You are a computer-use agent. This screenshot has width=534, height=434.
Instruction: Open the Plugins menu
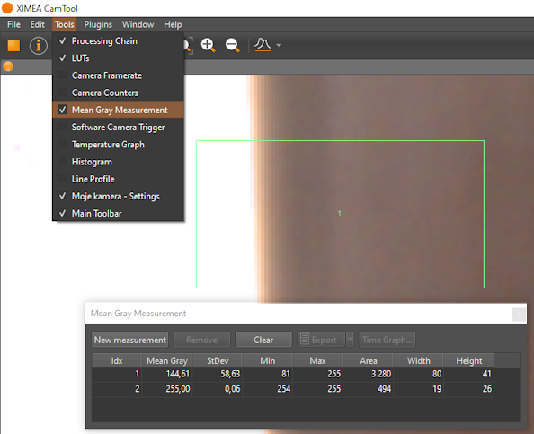(98, 24)
